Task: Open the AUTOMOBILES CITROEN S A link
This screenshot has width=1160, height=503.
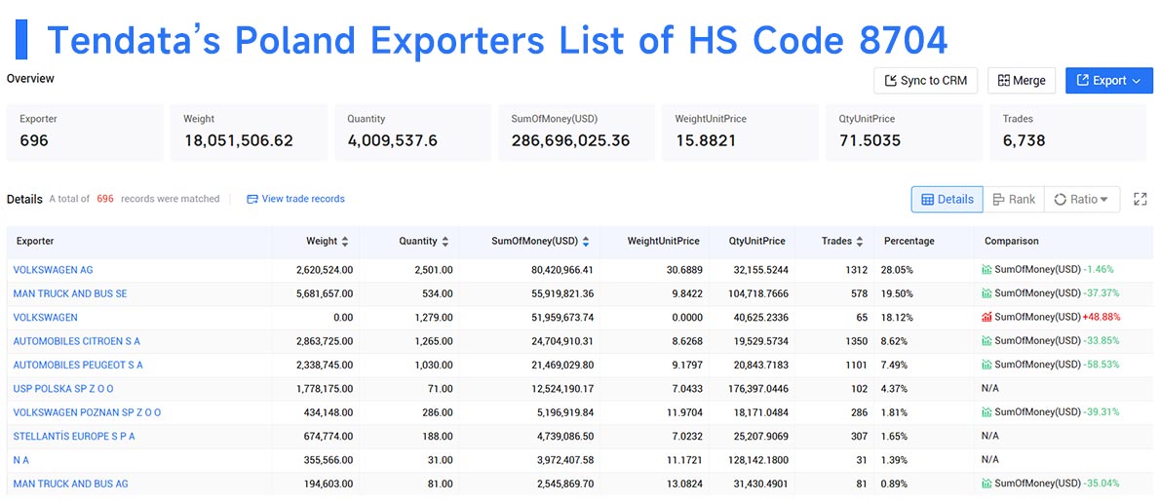Action: pyautogui.click(x=77, y=341)
